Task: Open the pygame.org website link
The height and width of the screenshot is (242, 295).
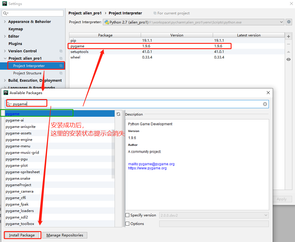Action: [x=147, y=168]
